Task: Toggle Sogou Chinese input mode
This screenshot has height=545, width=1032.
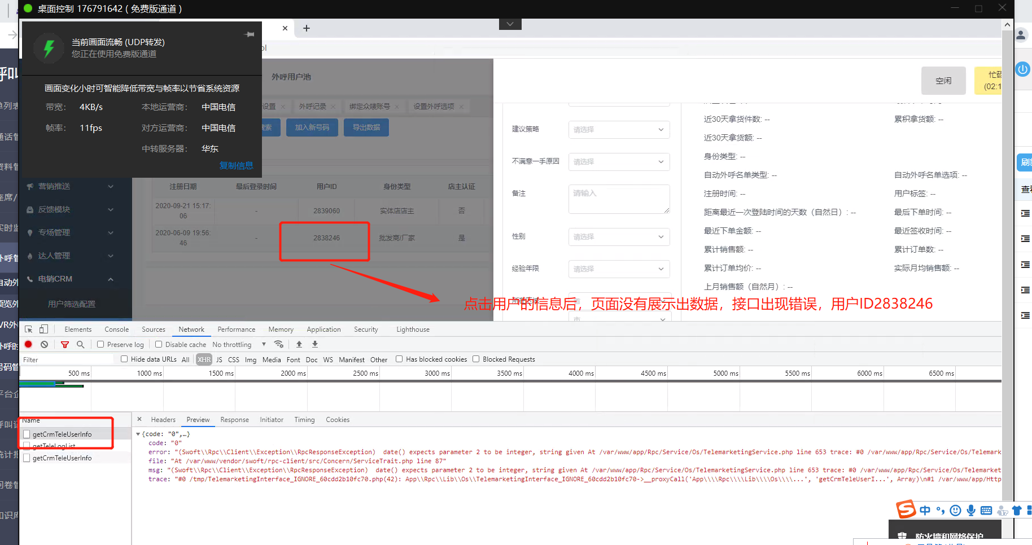Action: tap(925, 511)
